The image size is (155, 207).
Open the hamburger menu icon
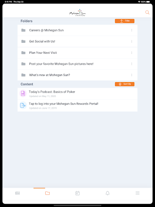138,193
